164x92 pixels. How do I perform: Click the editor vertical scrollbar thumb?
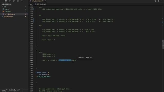[x=163, y=44]
